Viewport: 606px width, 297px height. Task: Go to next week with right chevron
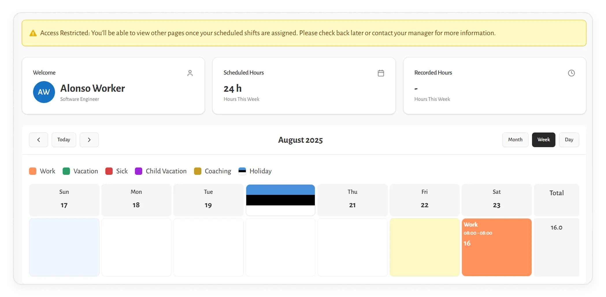coord(89,140)
